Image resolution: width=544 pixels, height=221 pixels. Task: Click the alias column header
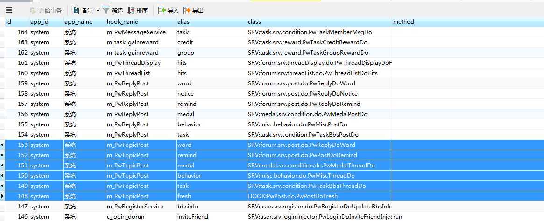(x=211, y=22)
